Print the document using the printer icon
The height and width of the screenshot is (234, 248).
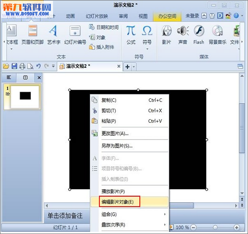click(22, 66)
